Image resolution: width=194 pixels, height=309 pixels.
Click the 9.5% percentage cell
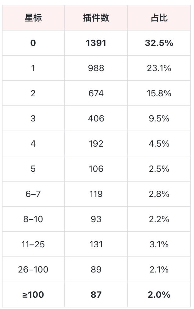(x=159, y=118)
